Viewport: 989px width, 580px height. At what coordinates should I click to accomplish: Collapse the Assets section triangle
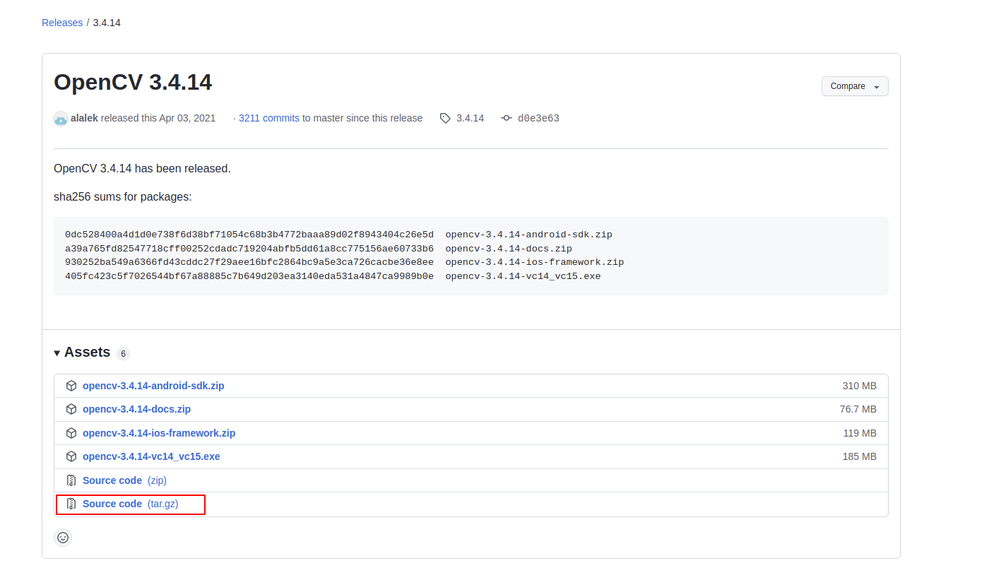[57, 353]
